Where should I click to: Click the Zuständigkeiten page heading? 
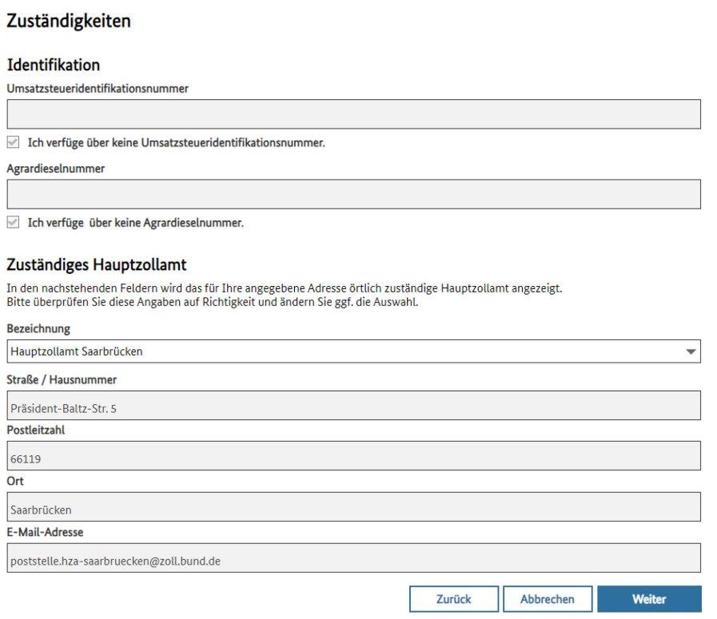coord(69,22)
